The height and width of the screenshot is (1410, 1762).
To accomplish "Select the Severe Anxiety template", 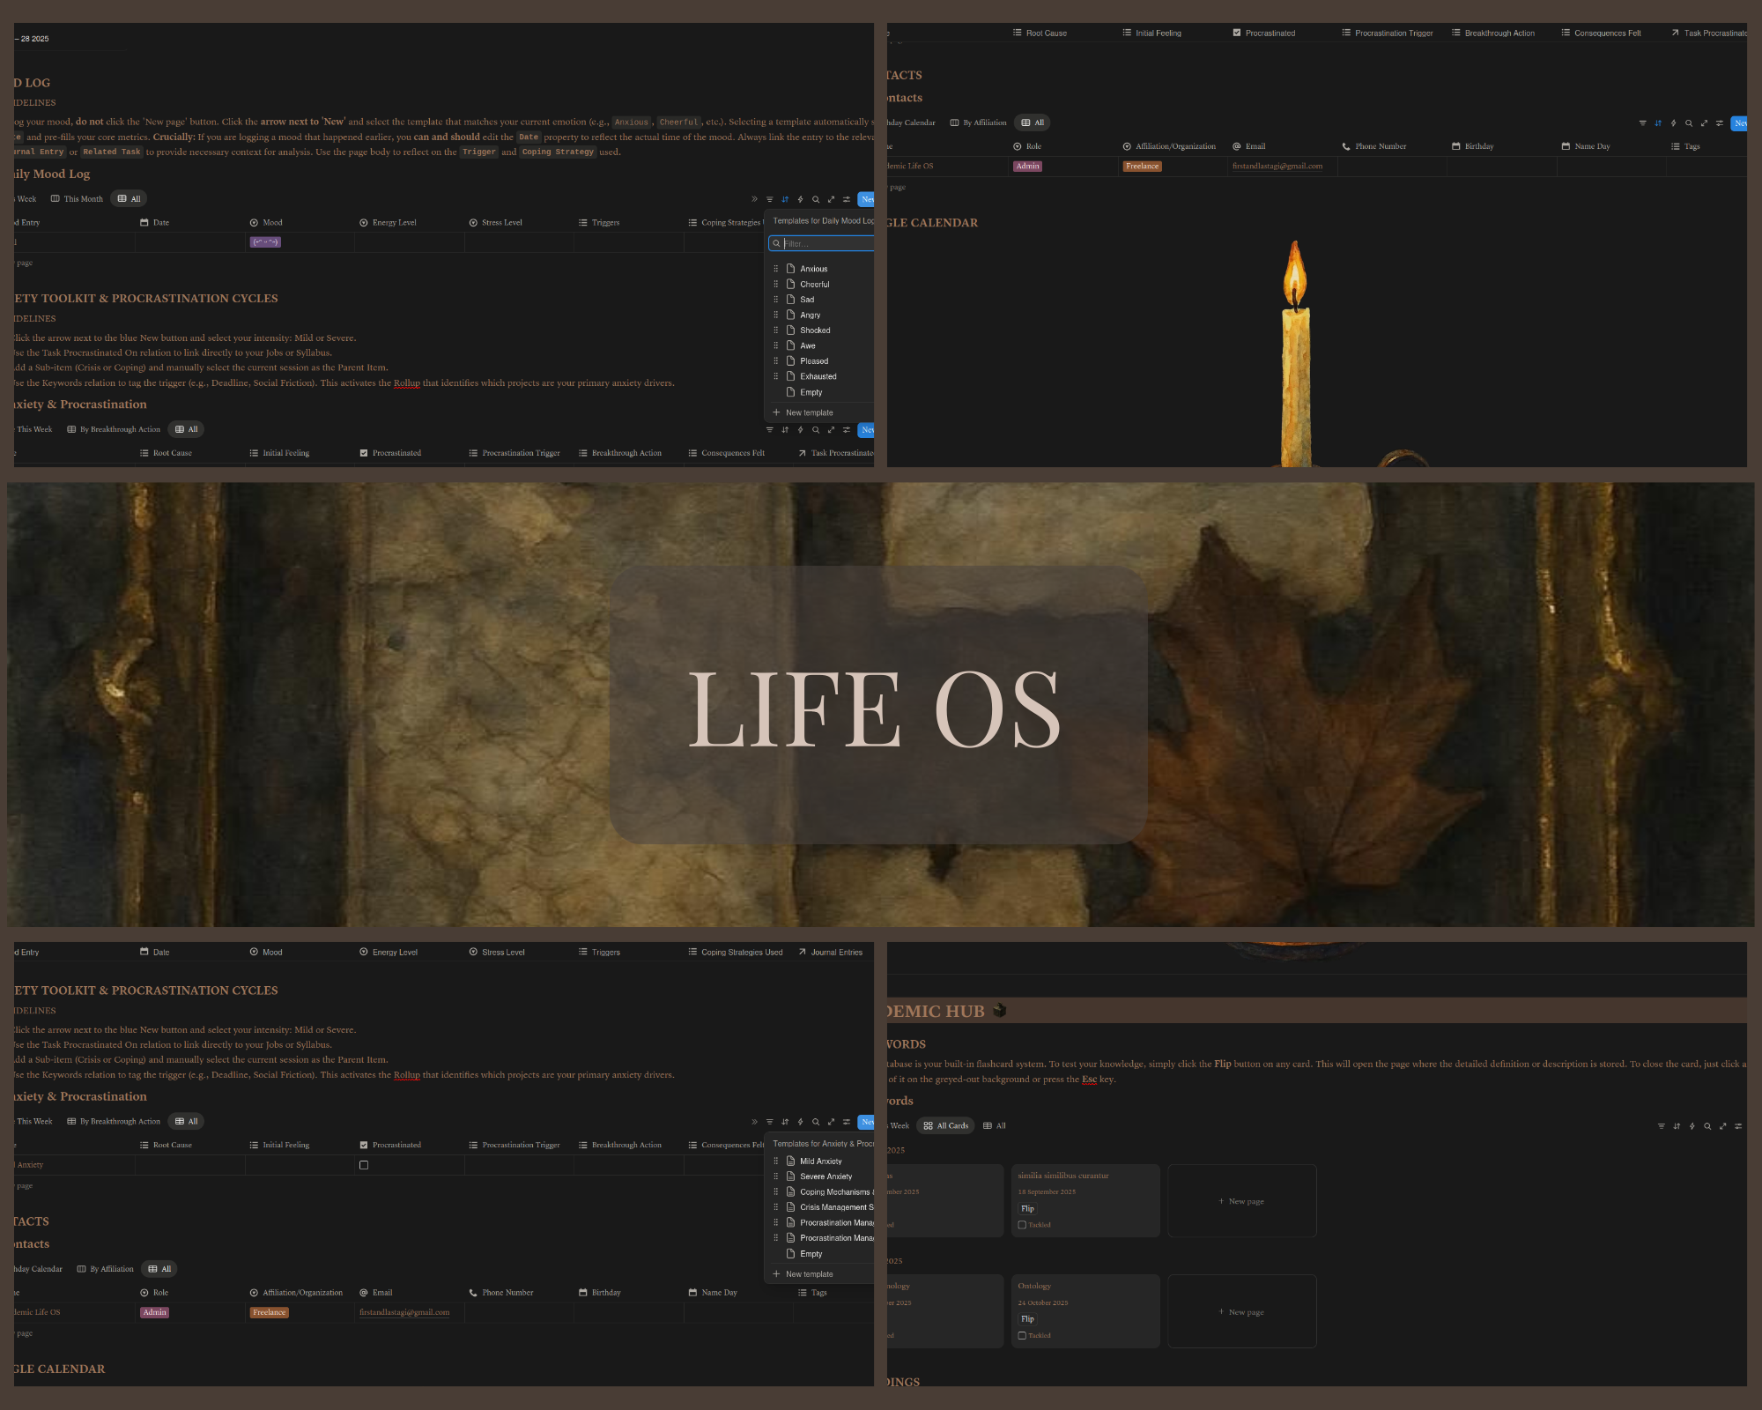I will [825, 1176].
